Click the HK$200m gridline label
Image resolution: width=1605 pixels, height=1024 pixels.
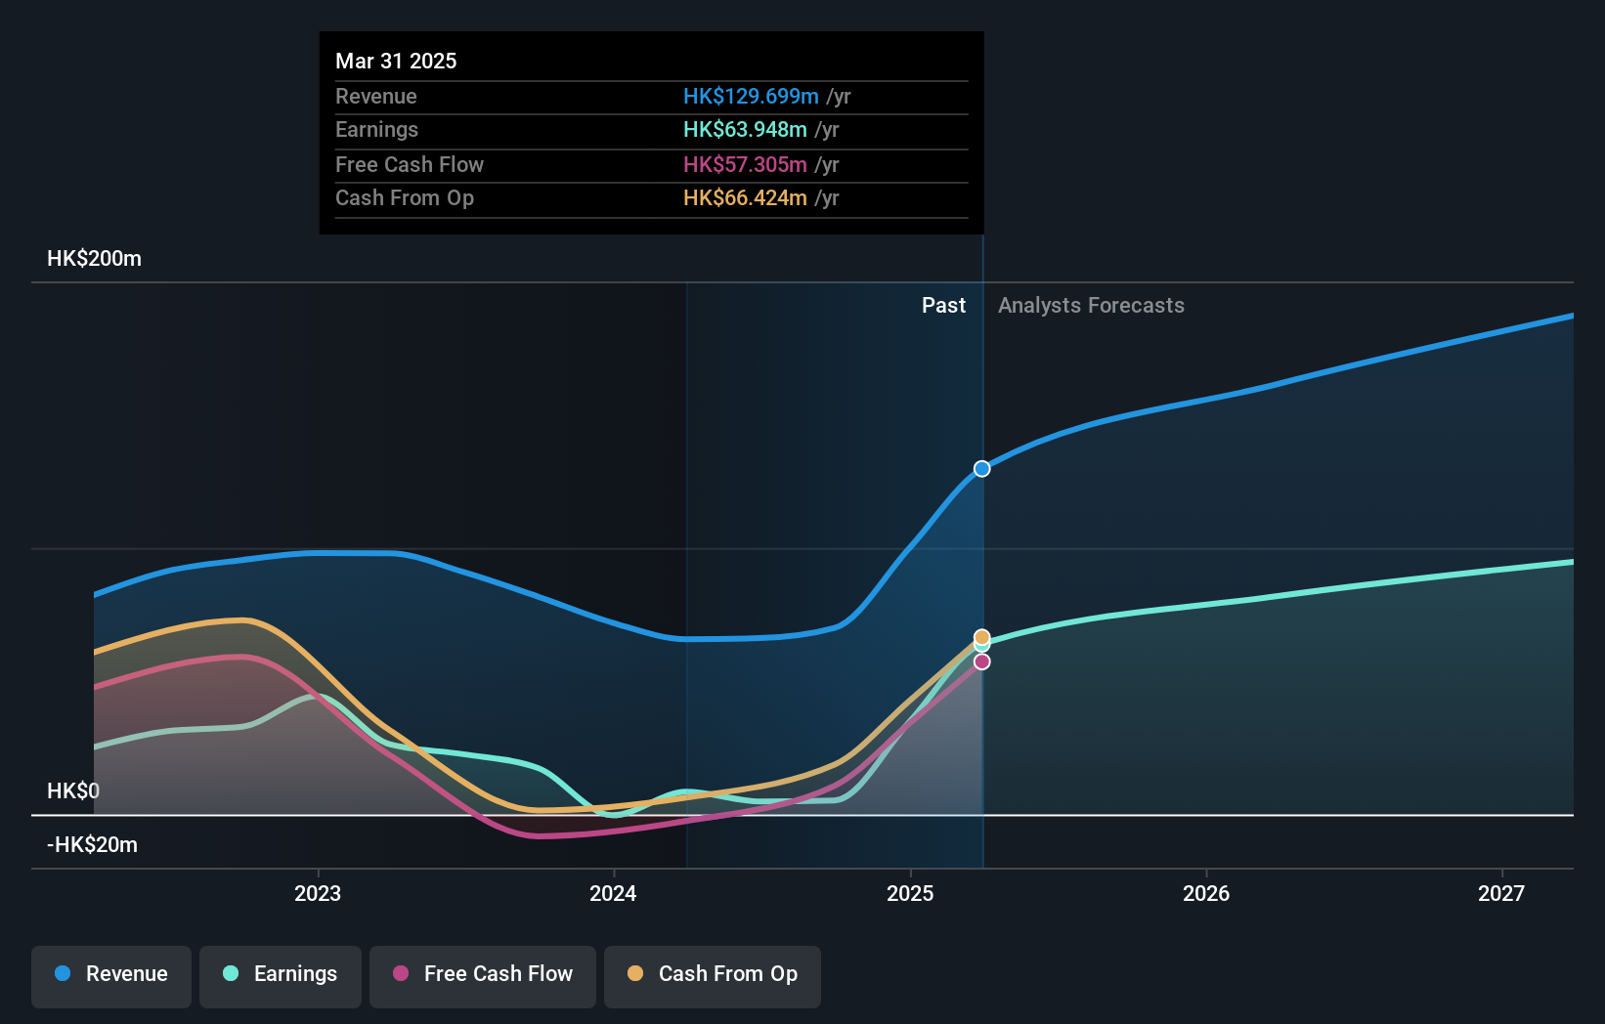94,258
